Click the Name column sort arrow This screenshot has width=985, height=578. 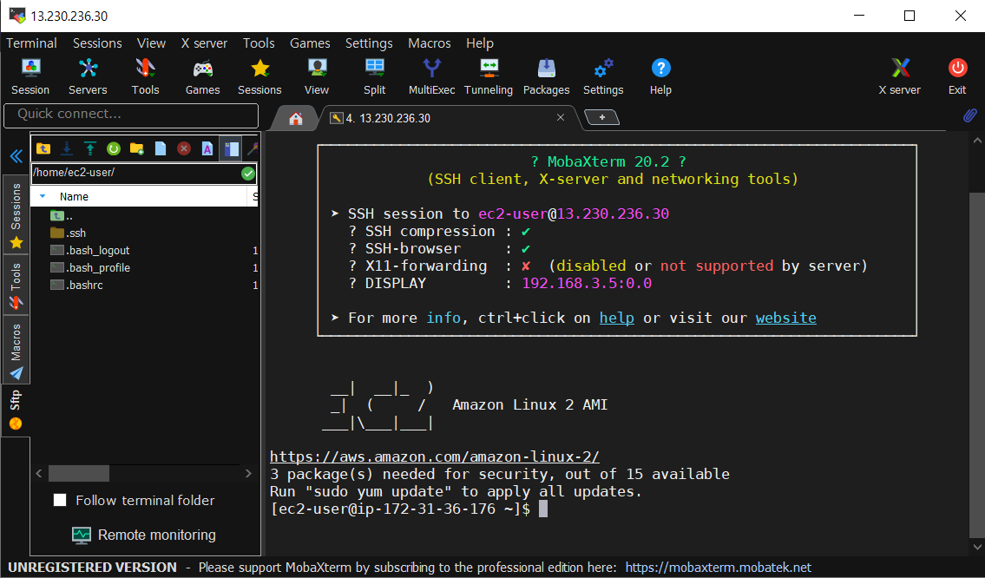point(43,197)
